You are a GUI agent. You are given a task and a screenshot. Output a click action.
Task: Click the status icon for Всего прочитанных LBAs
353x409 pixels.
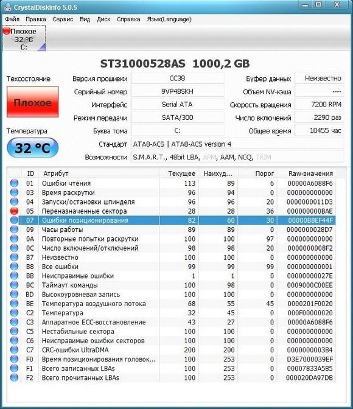point(14,378)
